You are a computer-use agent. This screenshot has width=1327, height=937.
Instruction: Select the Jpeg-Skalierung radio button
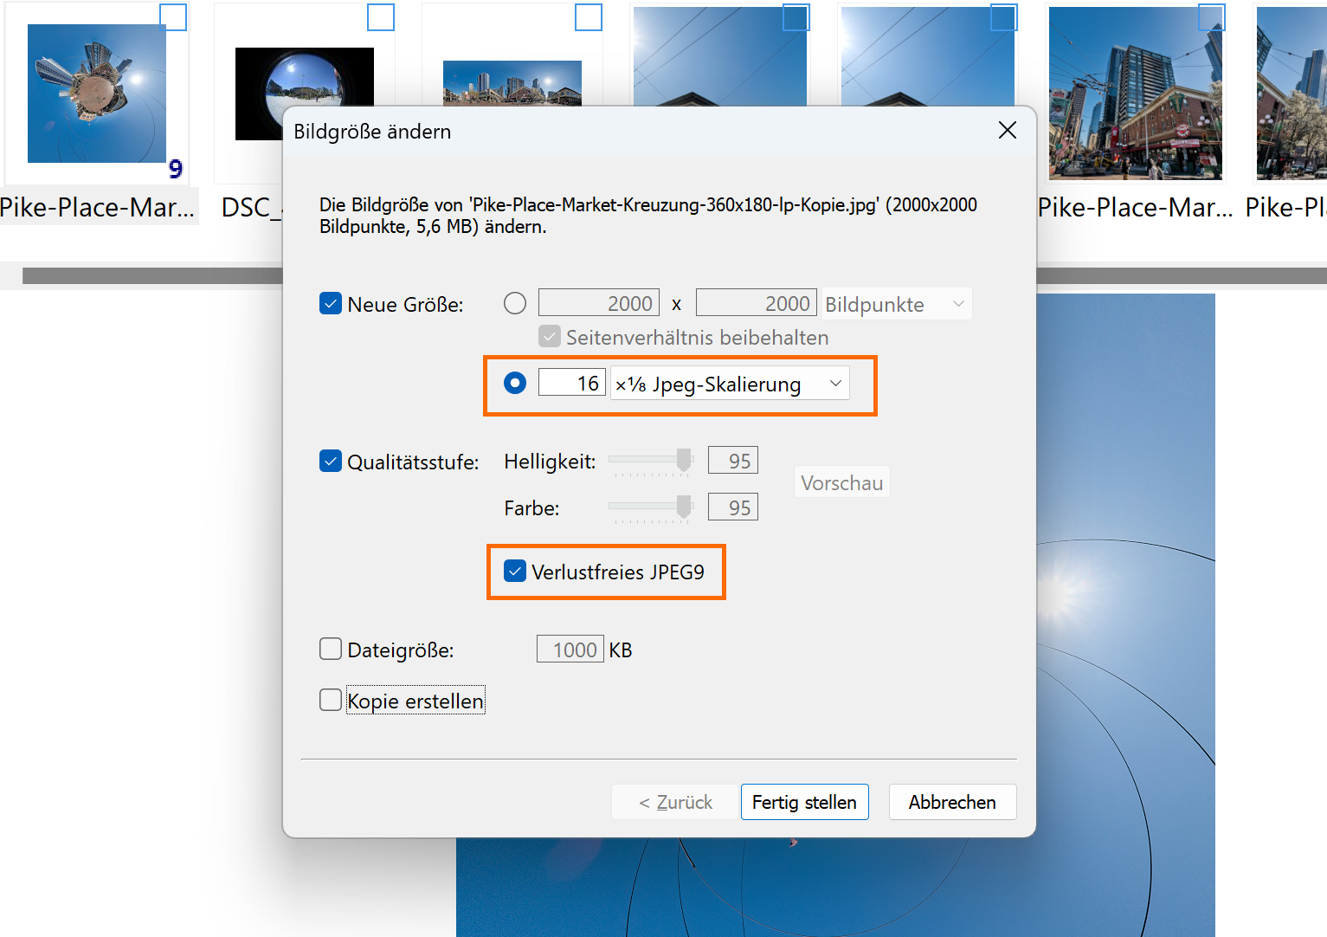click(x=515, y=383)
